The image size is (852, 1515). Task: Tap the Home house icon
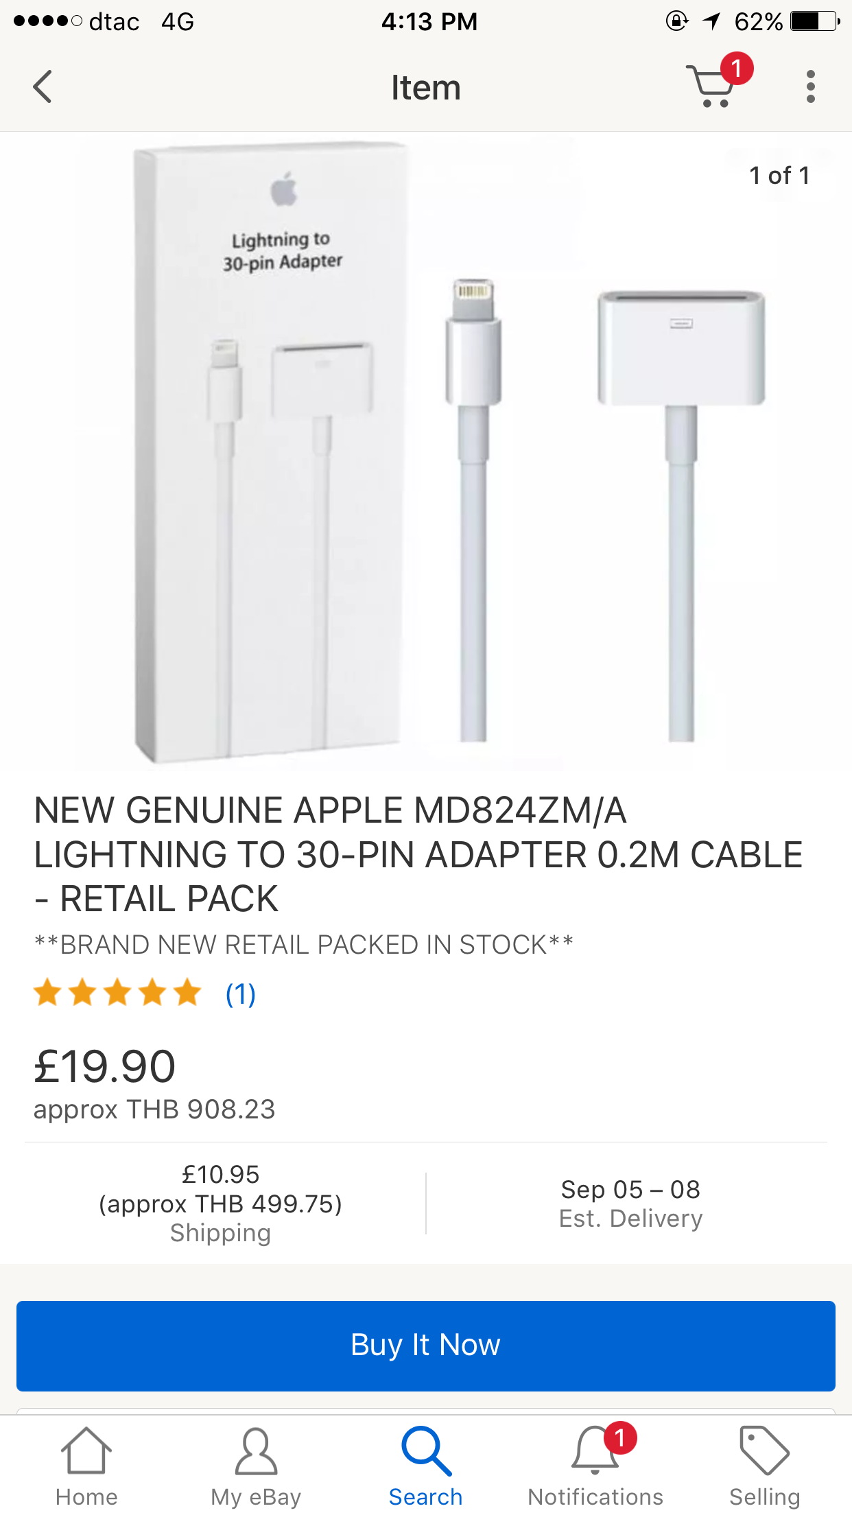[86, 1451]
